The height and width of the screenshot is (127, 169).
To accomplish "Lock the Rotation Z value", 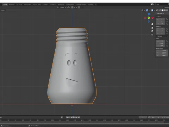I will click(167, 34).
